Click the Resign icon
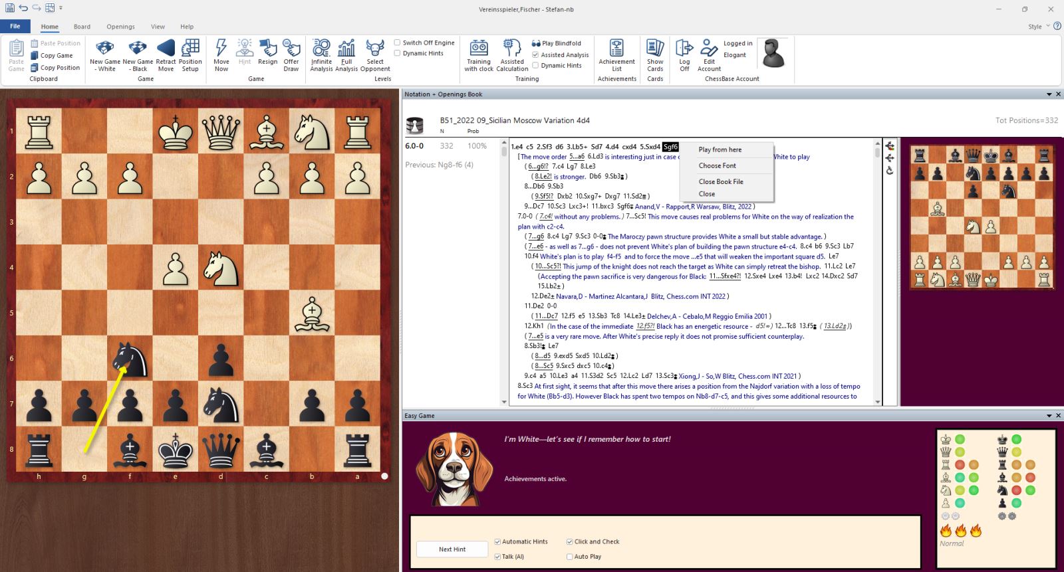 267,54
